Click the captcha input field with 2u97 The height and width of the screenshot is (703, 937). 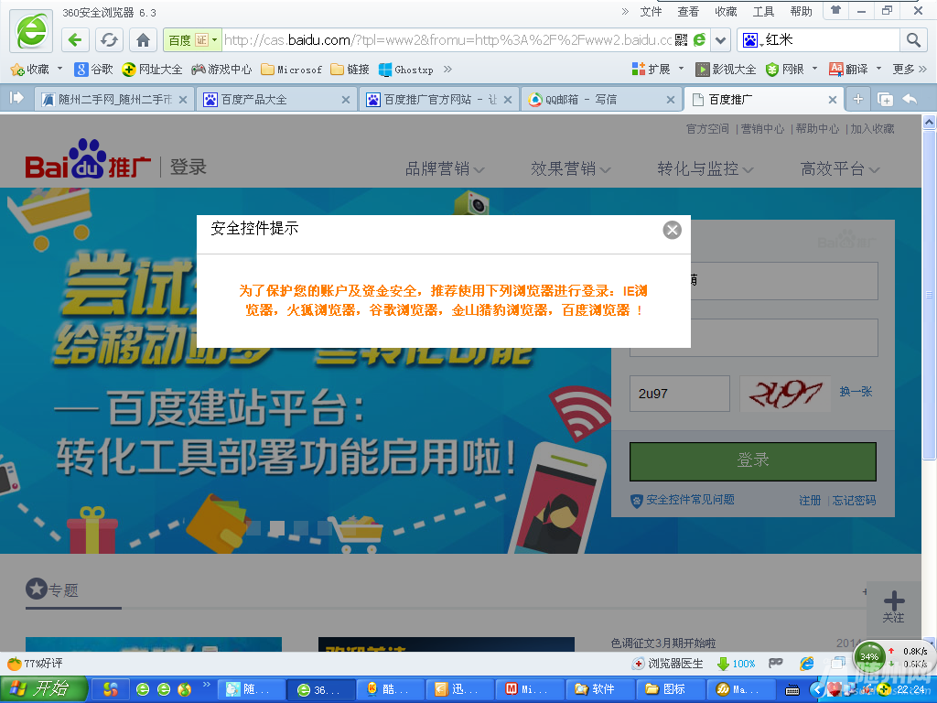coord(680,394)
